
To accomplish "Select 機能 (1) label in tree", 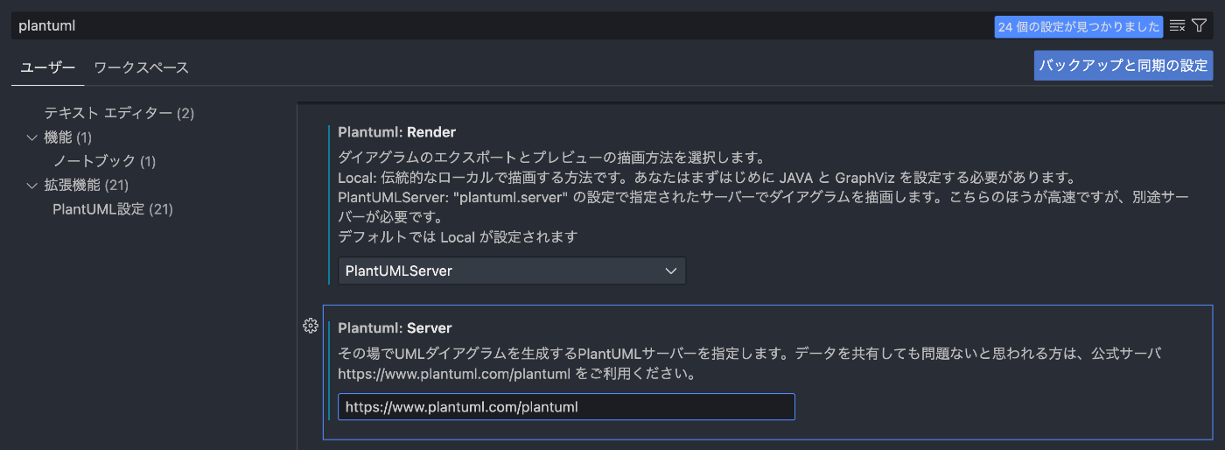I will (x=68, y=137).
